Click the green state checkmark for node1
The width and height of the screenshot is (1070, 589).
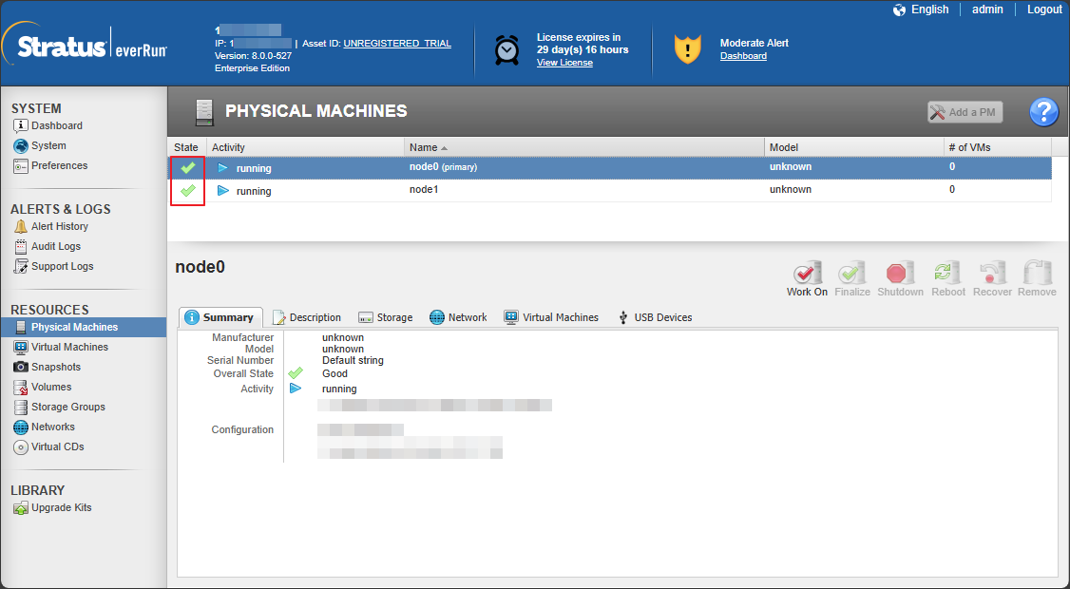tap(187, 190)
